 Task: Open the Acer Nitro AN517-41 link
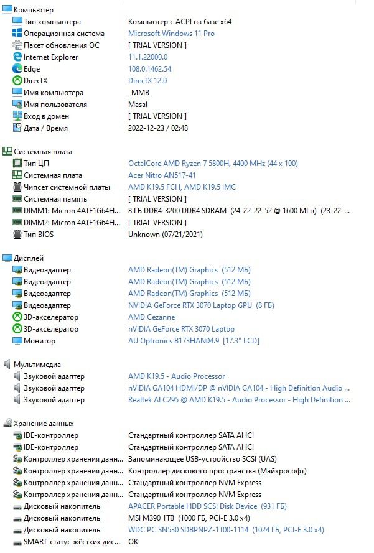[162, 175]
